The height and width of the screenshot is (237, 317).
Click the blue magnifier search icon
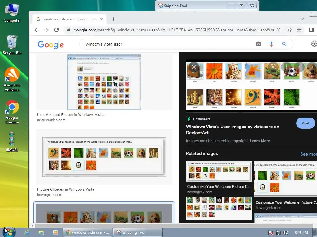click(284, 44)
